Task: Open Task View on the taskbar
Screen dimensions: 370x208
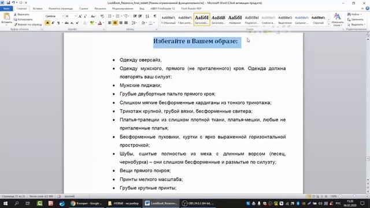Action: [28, 203]
